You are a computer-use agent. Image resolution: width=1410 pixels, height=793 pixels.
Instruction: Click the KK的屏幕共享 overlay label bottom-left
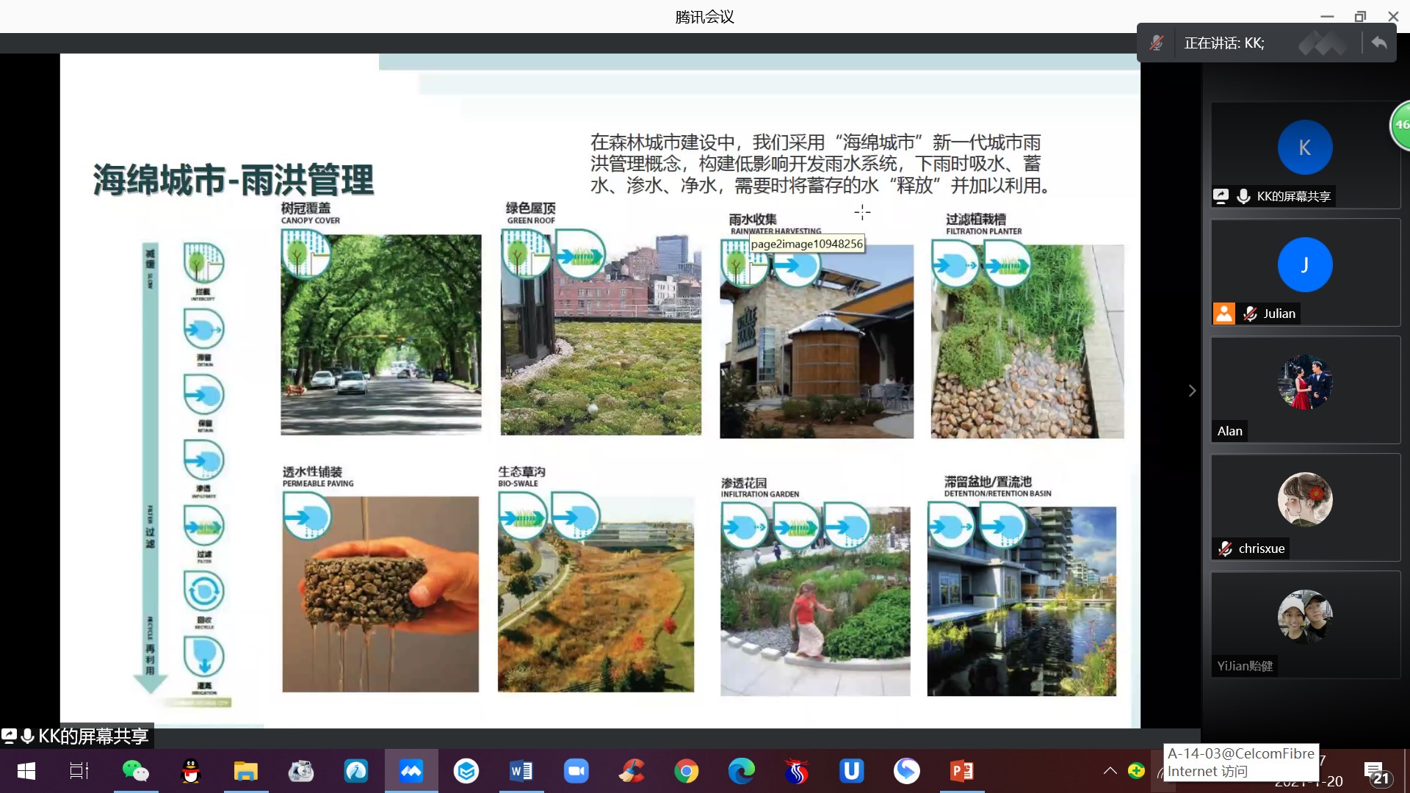[x=77, y=736]
